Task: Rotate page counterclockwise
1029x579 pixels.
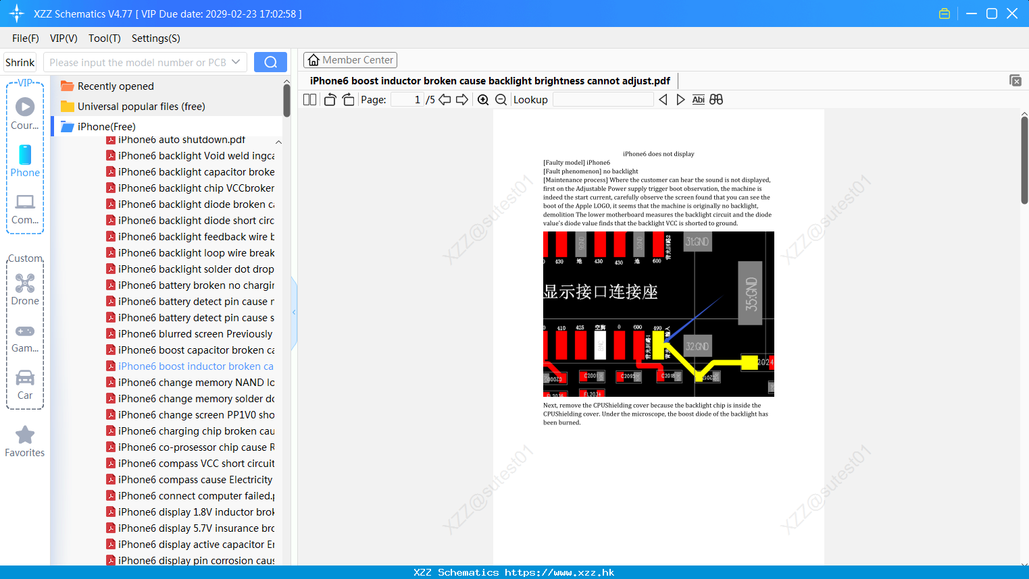Action: [x=330, y=100]
